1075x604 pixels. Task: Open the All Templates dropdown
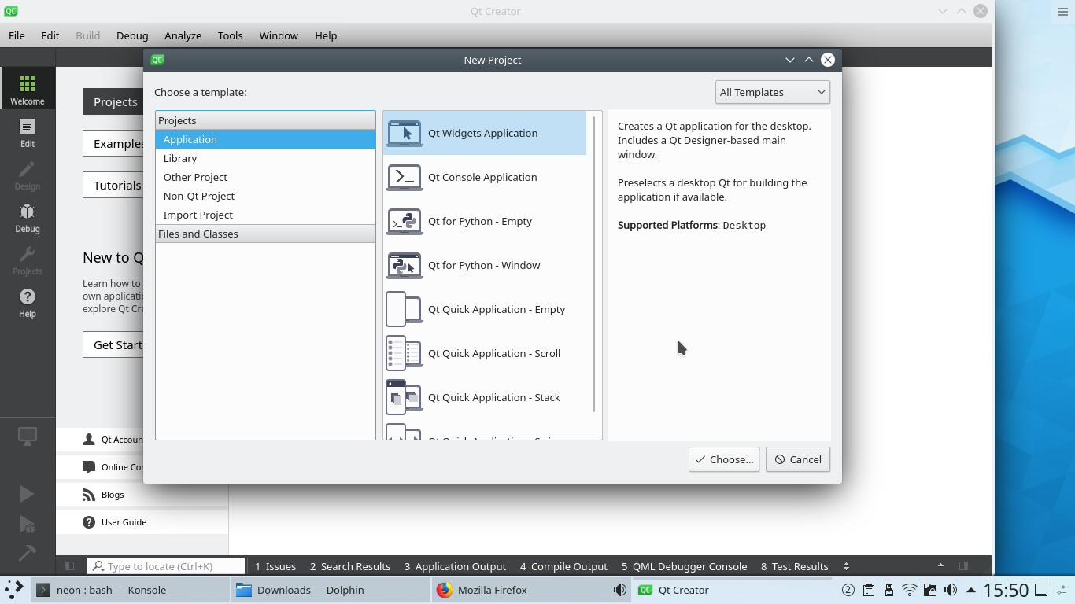coord(771,92)
